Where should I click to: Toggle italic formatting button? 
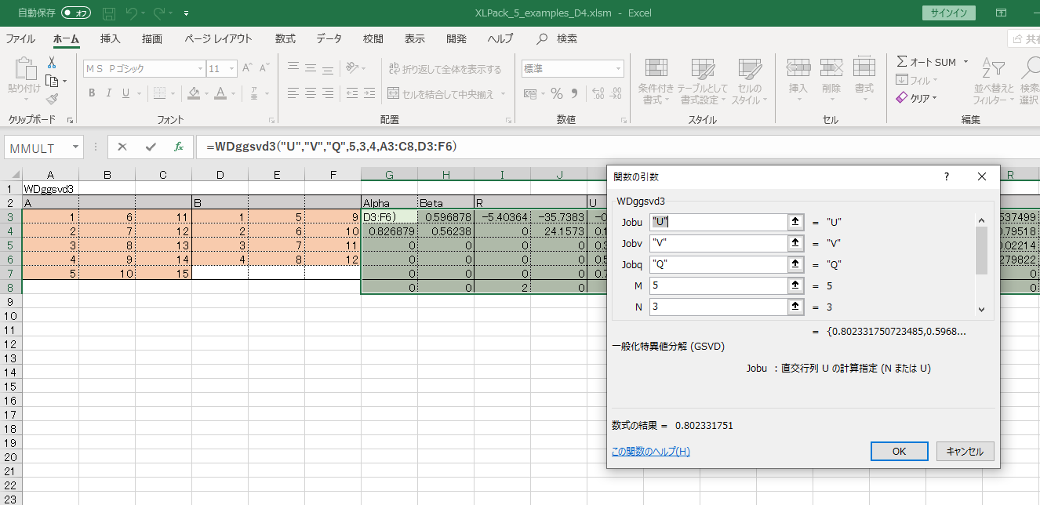(109, 94)
